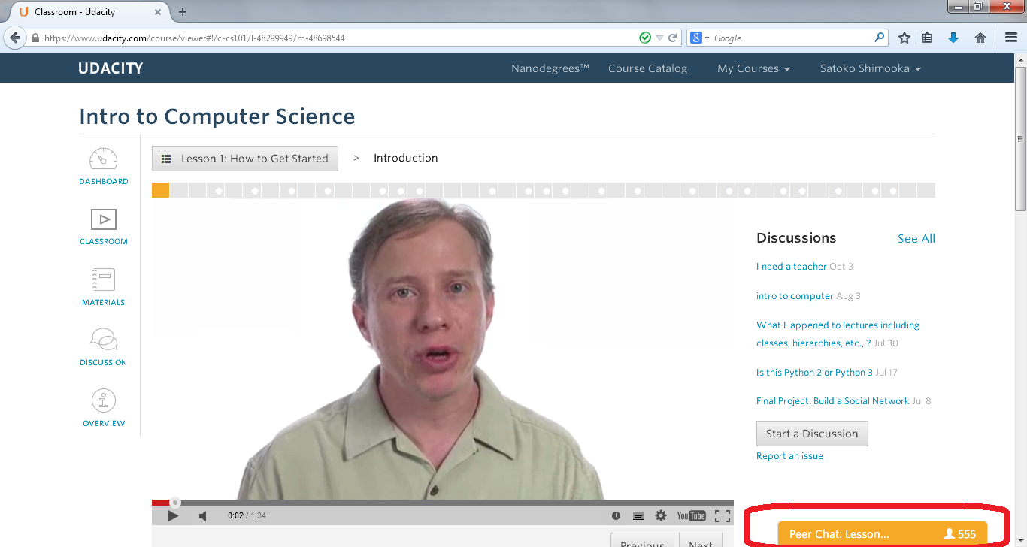This screenshot has width=1027, height=547.
Task: Select the first orange lesson progress segment
Action: [160, 190]
